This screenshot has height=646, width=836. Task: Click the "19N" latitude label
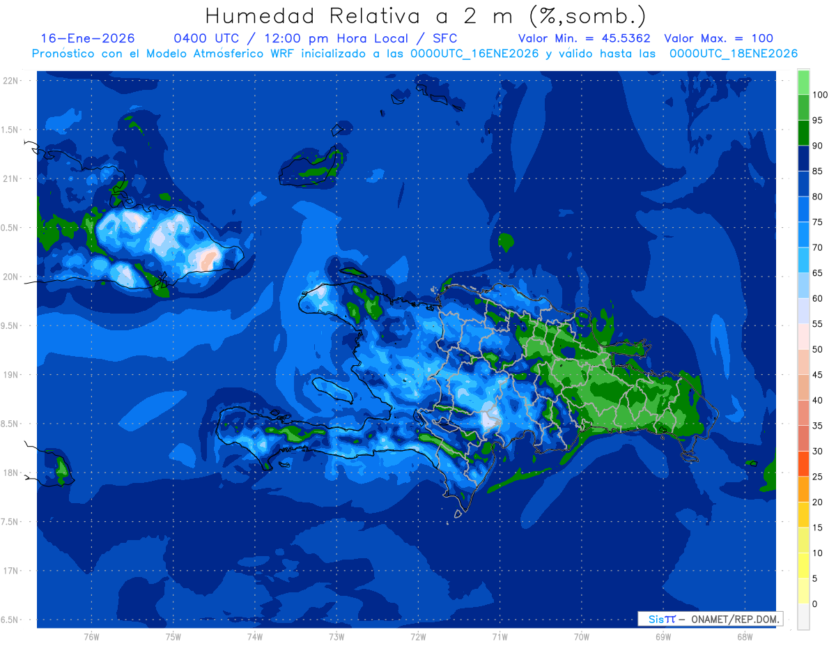click(x=10, y=374)
